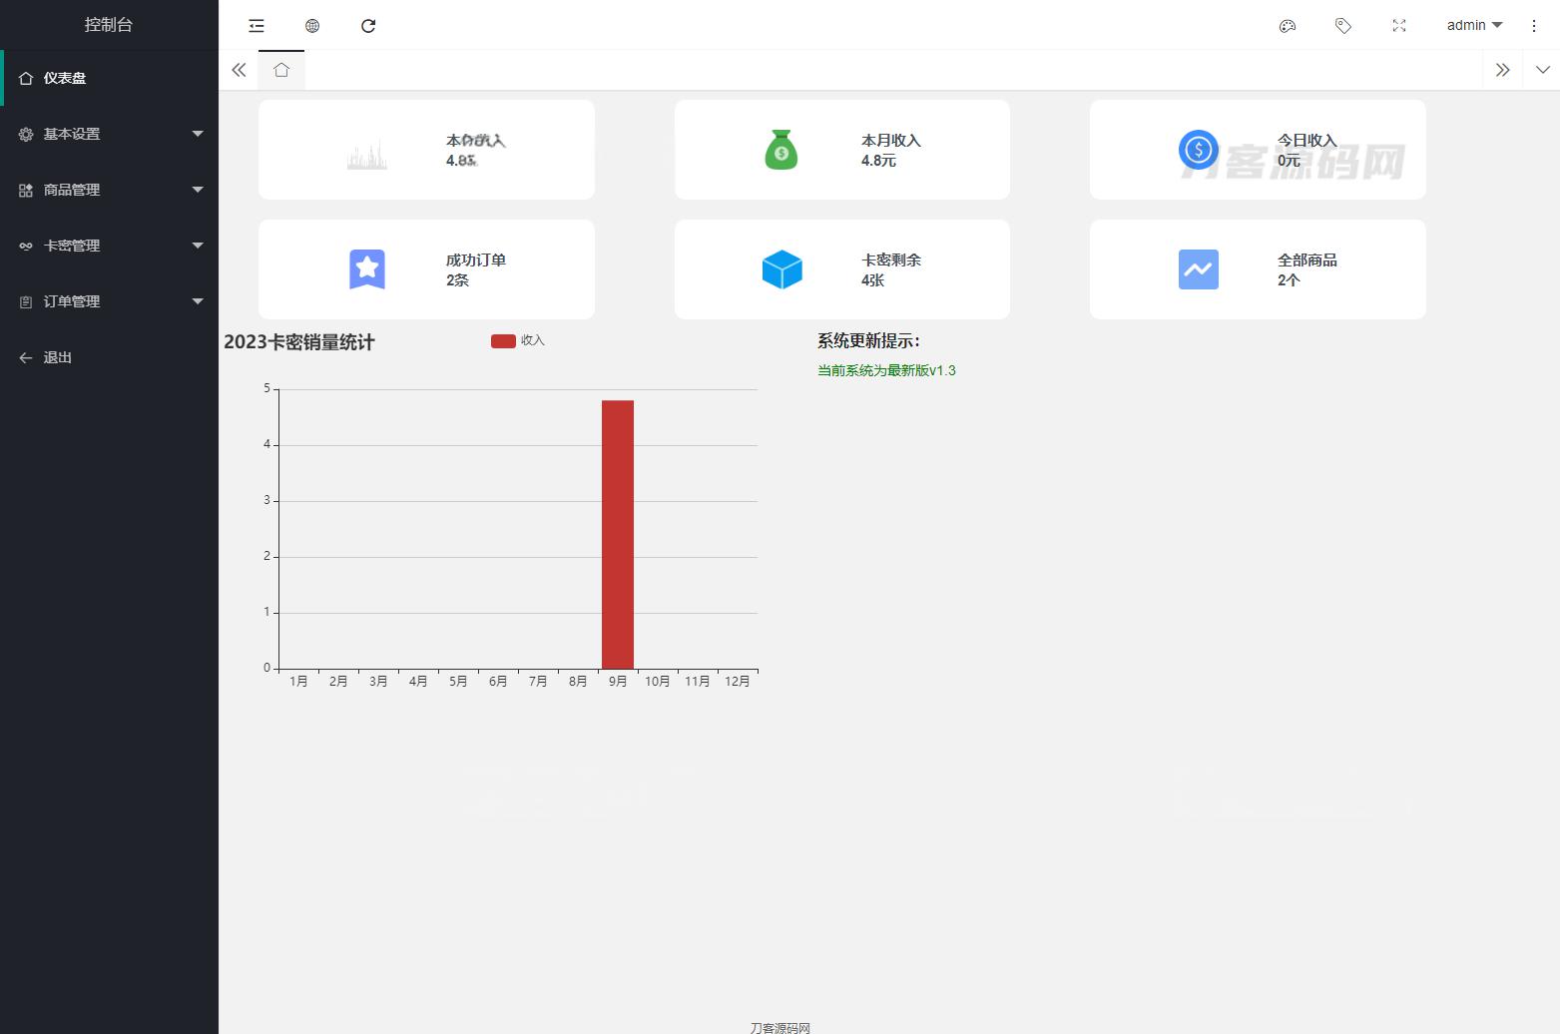This screenshot has height=1034, width=1560.
Task: Click the 卡密管理 infinity icon
Action: [26, 246]
